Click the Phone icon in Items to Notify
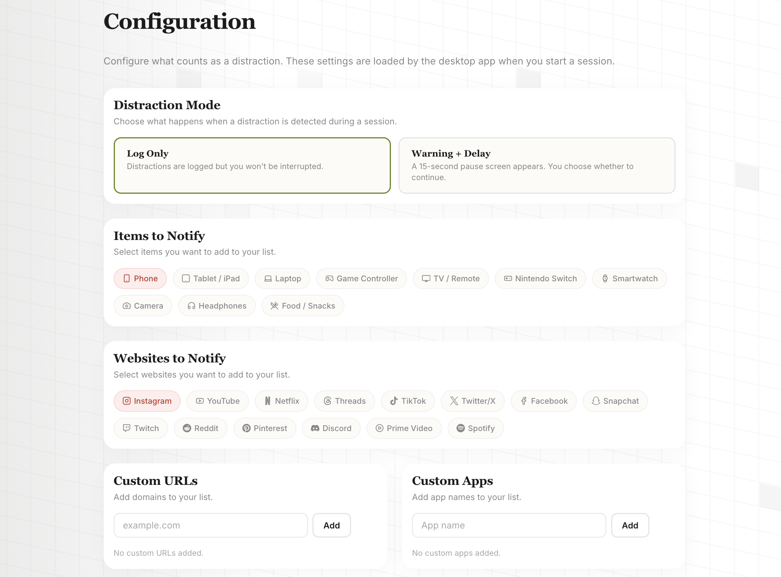Screen dimensions: 781x577 pos(127,279)
